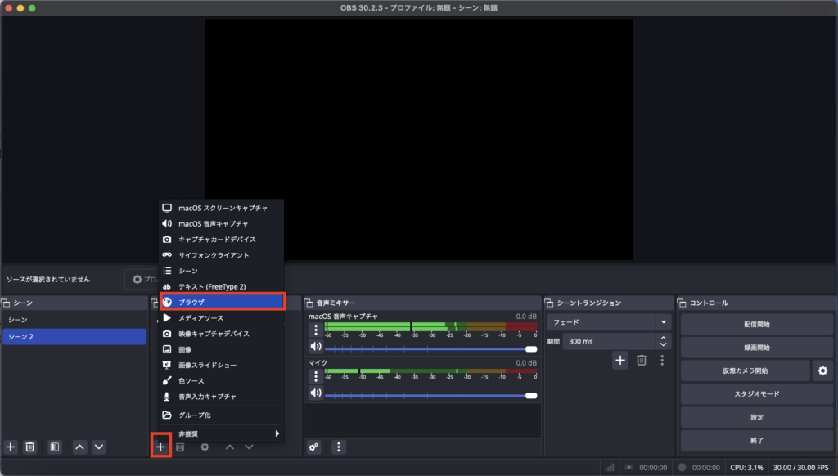Click 終了 button
Screen dimensions: 838x476
[x=756, y=441]
